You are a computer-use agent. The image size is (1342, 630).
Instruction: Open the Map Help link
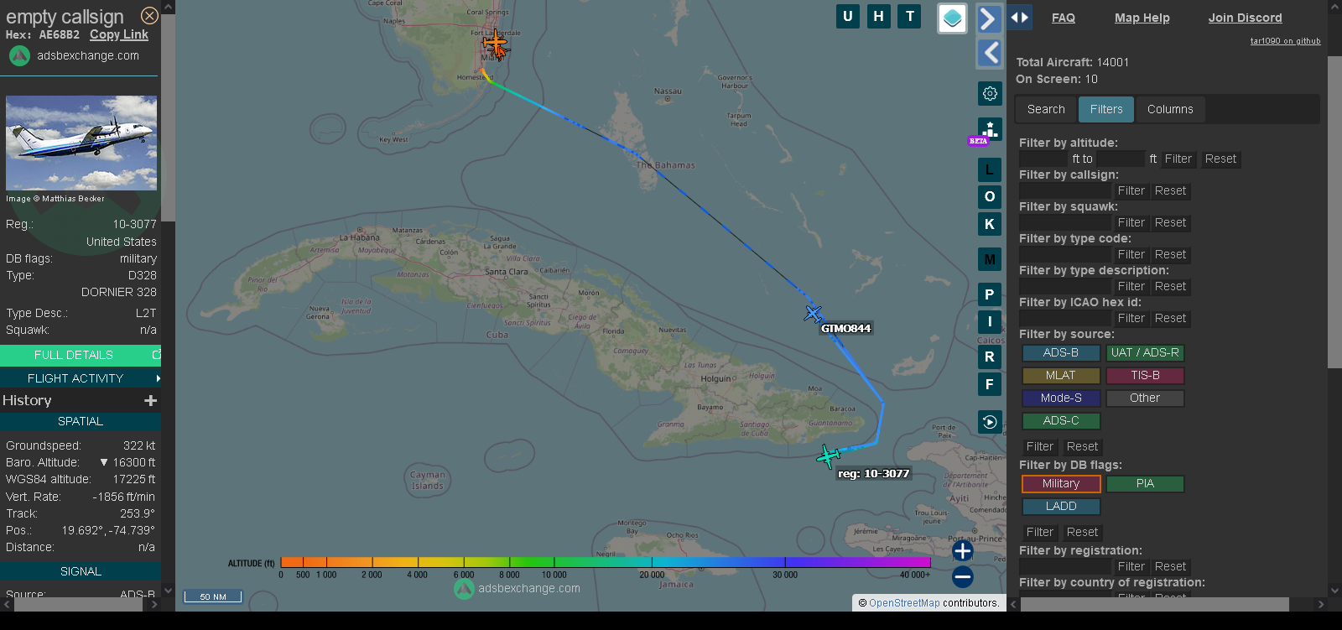1142,18
